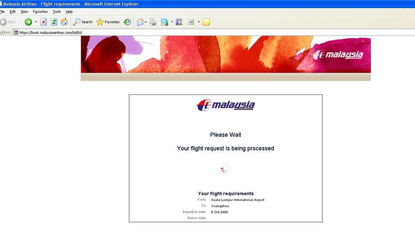Click the Malaysia Airlines logo in the banner
Screen dimensions: 415x249
click(338, 55)
